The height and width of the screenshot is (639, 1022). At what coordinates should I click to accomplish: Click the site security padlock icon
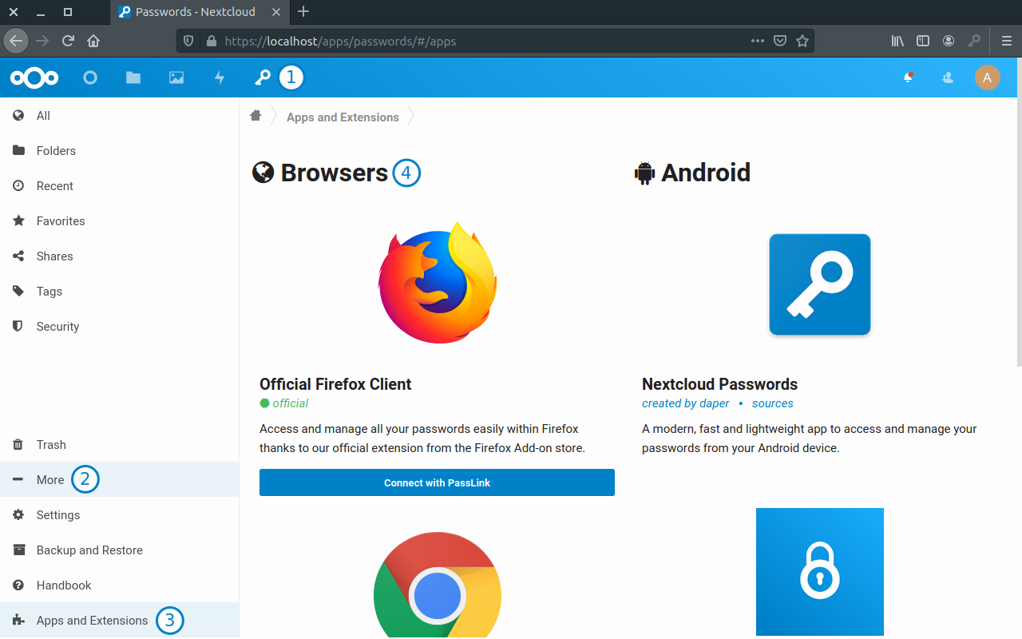211,41
